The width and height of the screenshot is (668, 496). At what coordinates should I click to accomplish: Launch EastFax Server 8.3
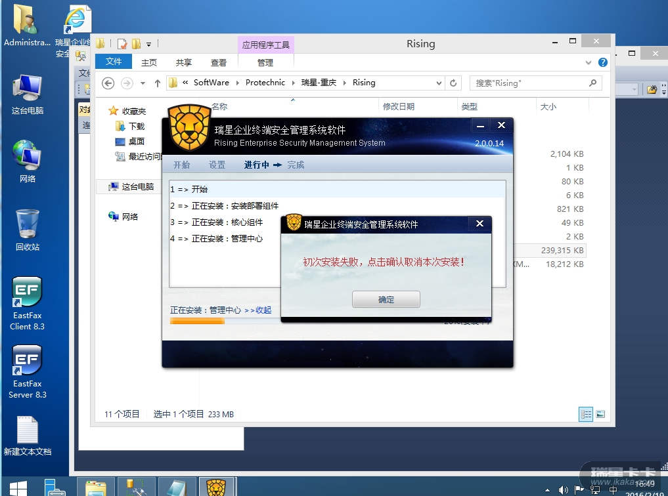point(28,371)
